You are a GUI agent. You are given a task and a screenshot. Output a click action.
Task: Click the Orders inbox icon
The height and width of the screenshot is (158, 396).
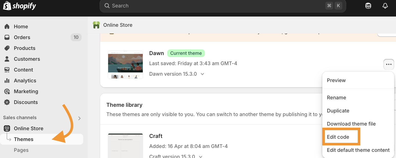tap(7, 37)
